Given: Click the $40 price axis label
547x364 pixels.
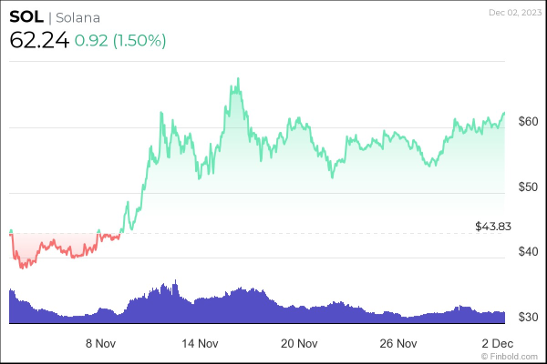Looking at the screenshot, I should [529, 252].
